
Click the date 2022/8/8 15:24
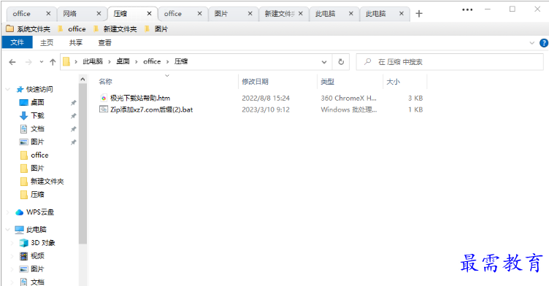tap(266, 98)
